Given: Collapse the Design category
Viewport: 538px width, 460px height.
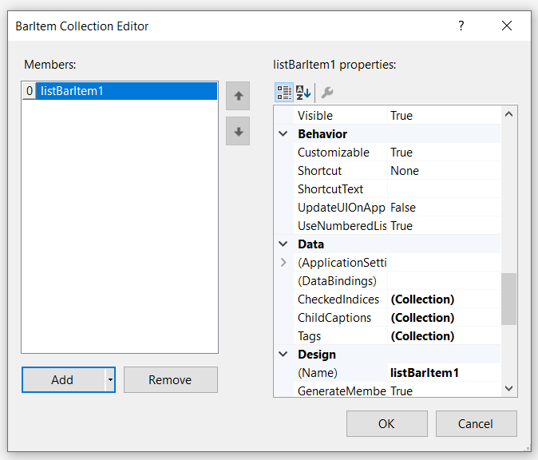Looking at the screenshot, I should [x=283, y=355].
